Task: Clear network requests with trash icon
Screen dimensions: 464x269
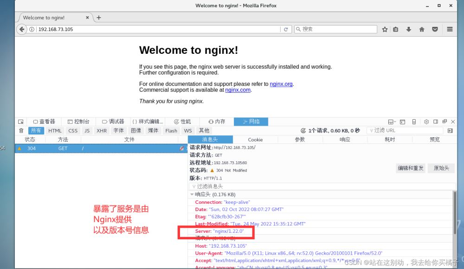Action: tap(21, 130)
